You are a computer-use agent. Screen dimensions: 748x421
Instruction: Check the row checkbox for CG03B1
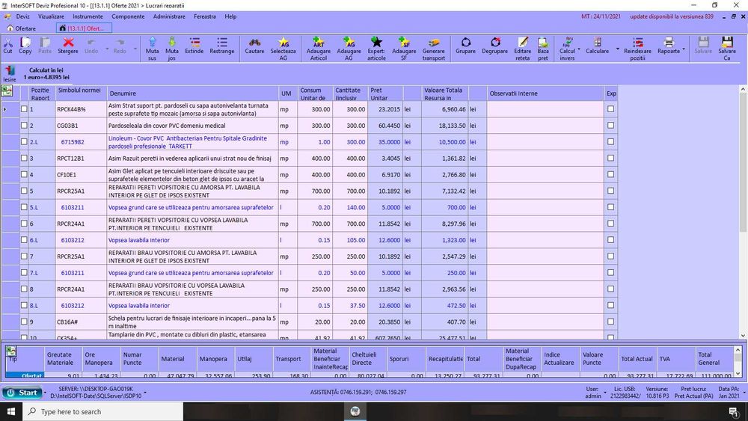tap(24, 126)
